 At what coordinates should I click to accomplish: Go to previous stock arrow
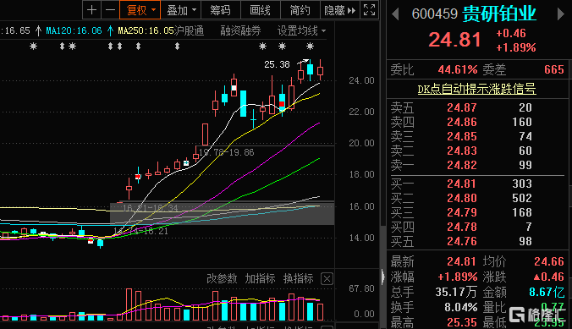395,14
